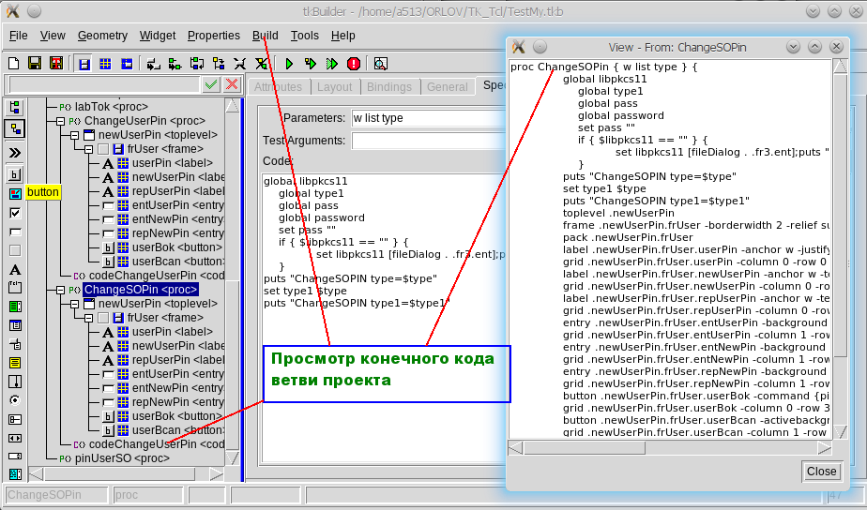Choose the entry widget palette icon
Image resolution: width=867 pixels, height=510 pixels.
point(15,232)
